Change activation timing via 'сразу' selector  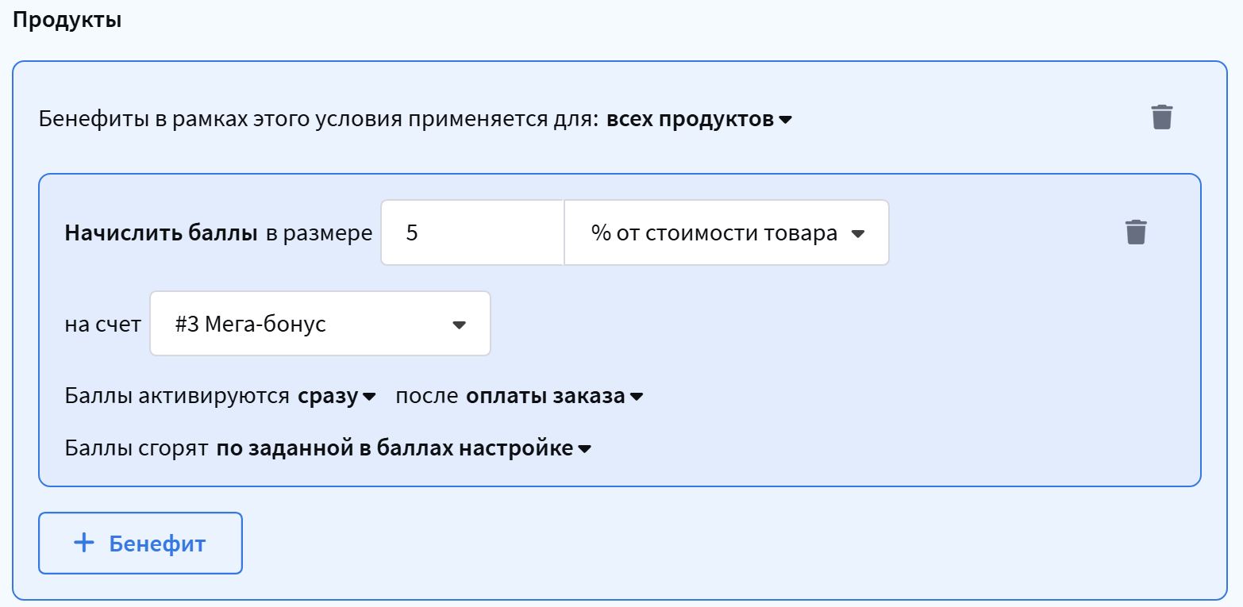(x=329, y=397)
